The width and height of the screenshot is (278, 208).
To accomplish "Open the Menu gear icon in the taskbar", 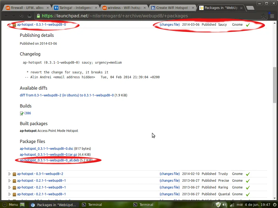I will [x=4, y=205].
